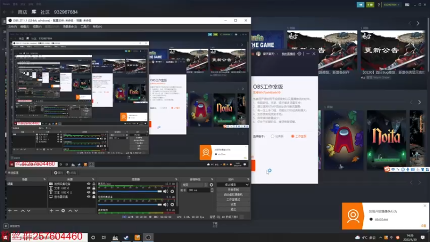Move the scene down in the scenes list
This screenshot has width=430, height=242.
click(x=28, y=211)
